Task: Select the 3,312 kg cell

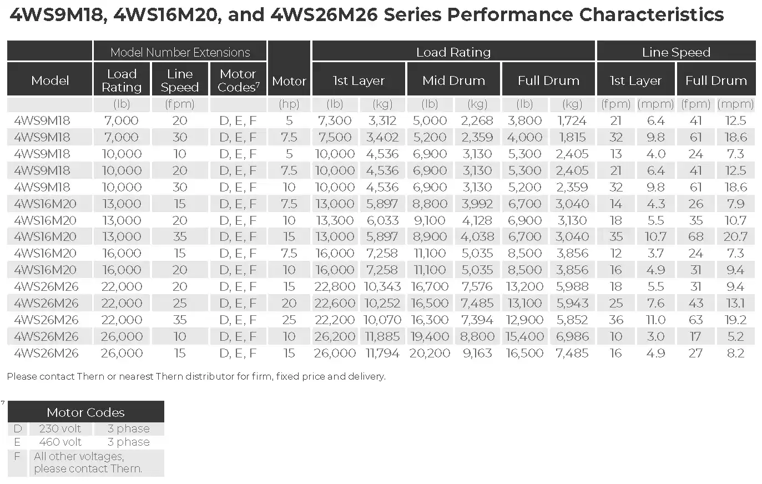Action: tap(382, 120)
